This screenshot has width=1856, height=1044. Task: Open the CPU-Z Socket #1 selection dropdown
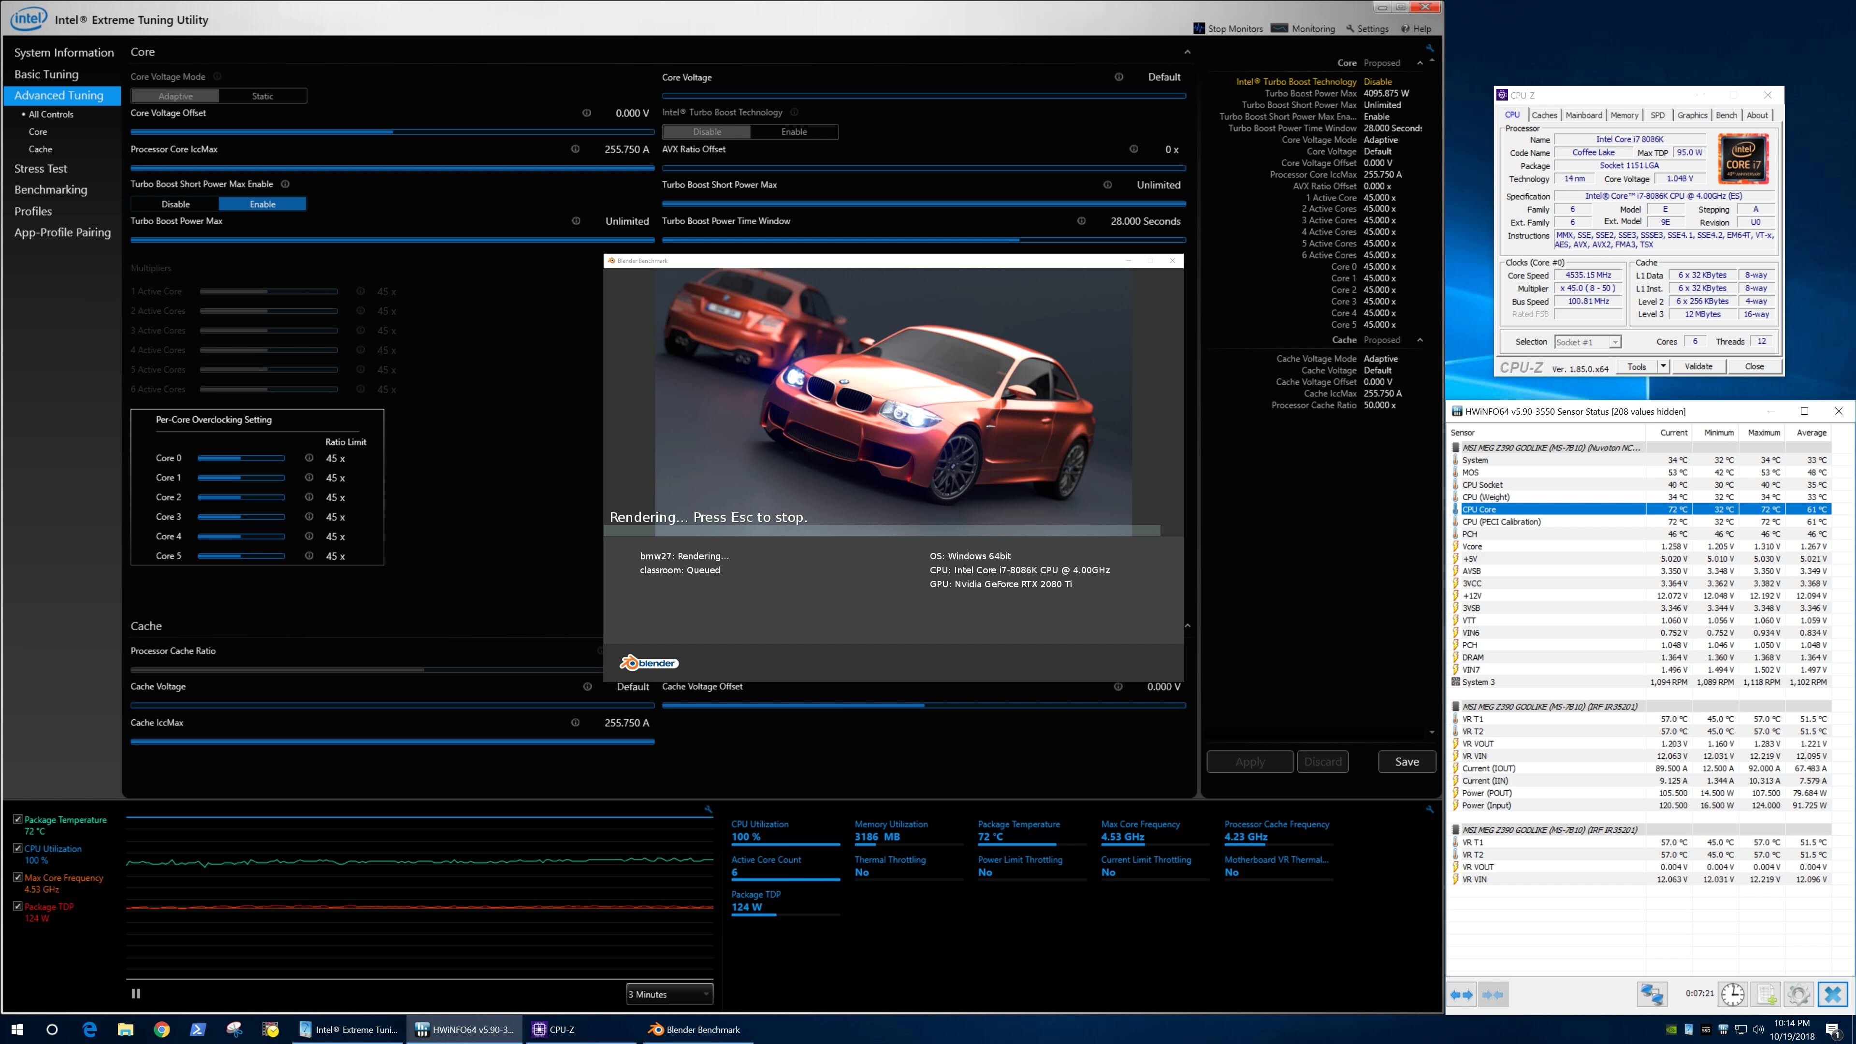[x=1587, y=342]
